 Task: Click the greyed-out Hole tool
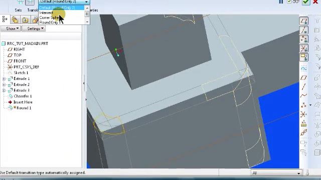pos(317,21)
